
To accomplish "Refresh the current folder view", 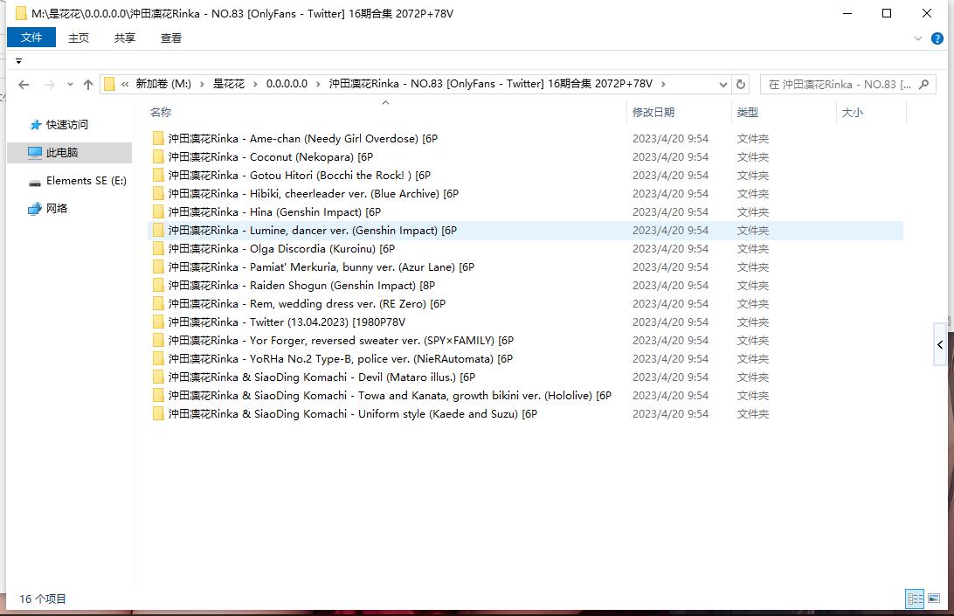I will click(x=741, y=85).
